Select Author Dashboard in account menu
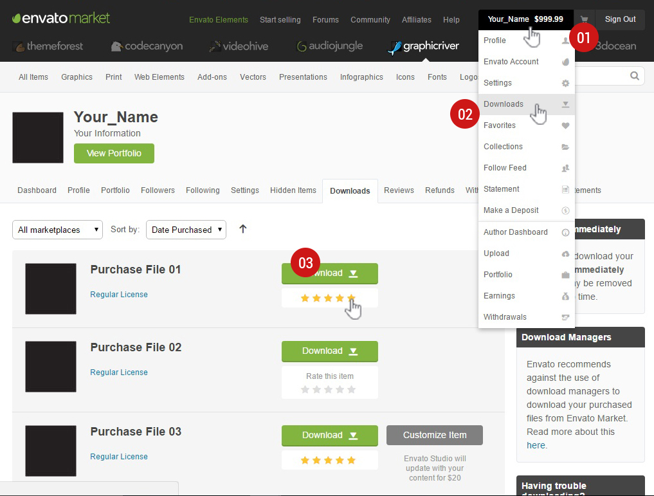654x496 pixels. [x=527, y=232]
